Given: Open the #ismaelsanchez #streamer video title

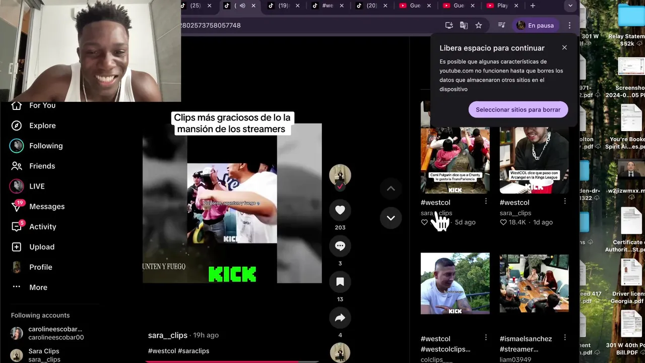Looking at the screenshot, I should click(526, 344).
